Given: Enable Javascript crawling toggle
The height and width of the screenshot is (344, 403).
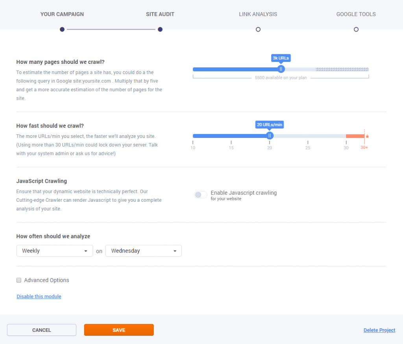Looking at the screenshot, I should pos(200,195).
